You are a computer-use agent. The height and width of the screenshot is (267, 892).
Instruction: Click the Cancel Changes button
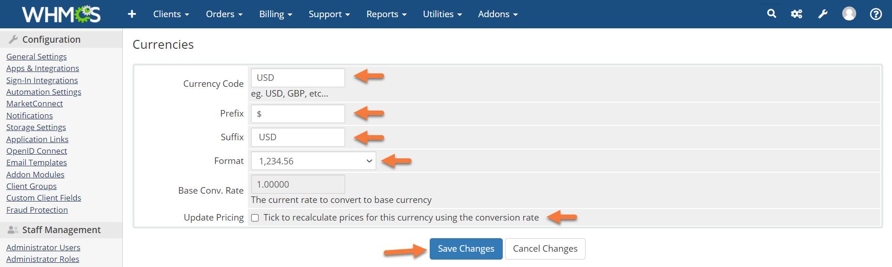click(545, 249)
